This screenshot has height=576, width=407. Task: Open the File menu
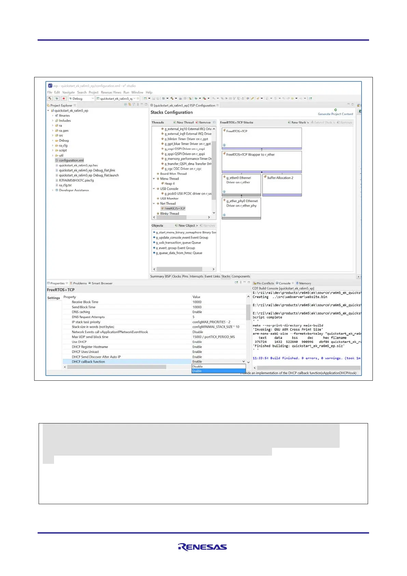[50, 92]
